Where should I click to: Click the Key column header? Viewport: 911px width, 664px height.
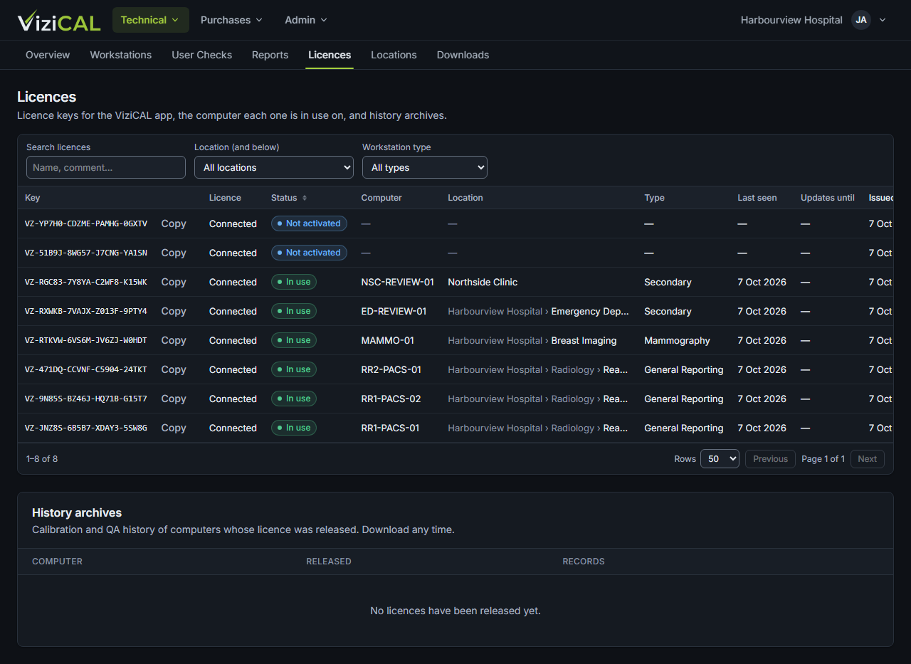click(x=33, y=198)
